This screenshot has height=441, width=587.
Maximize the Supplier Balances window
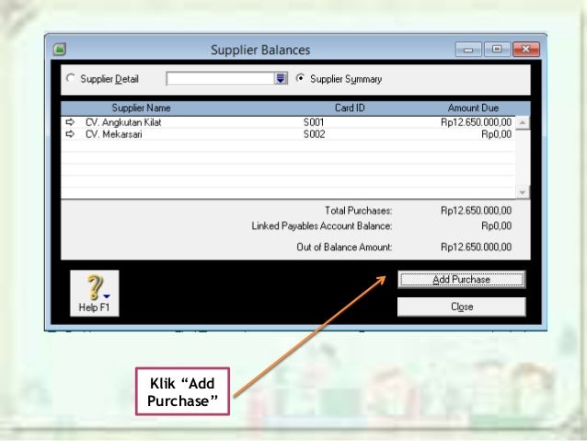click(497, 49)
